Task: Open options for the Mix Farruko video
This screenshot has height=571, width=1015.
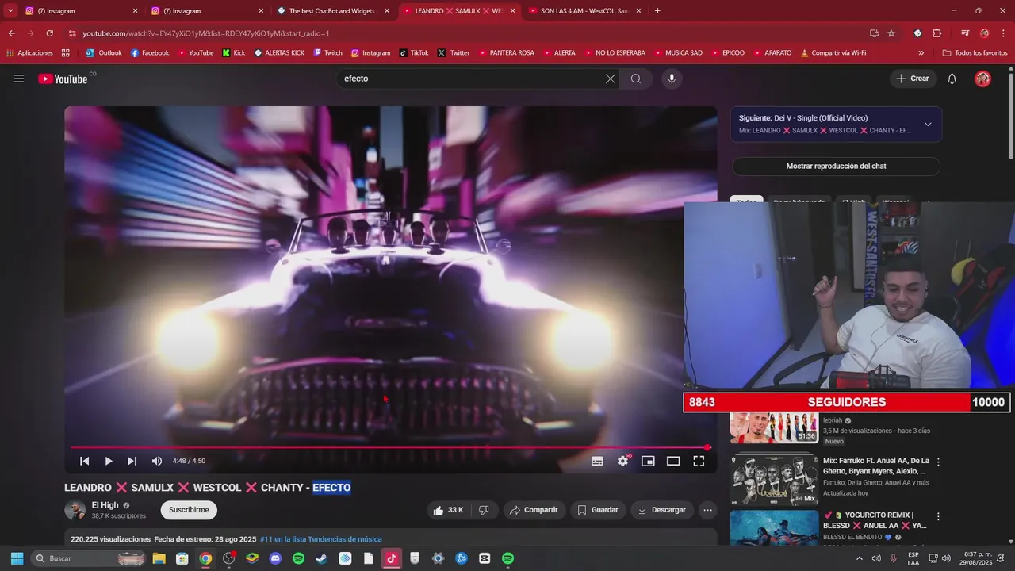Action: pyautogui.click(x=938, y=462)
